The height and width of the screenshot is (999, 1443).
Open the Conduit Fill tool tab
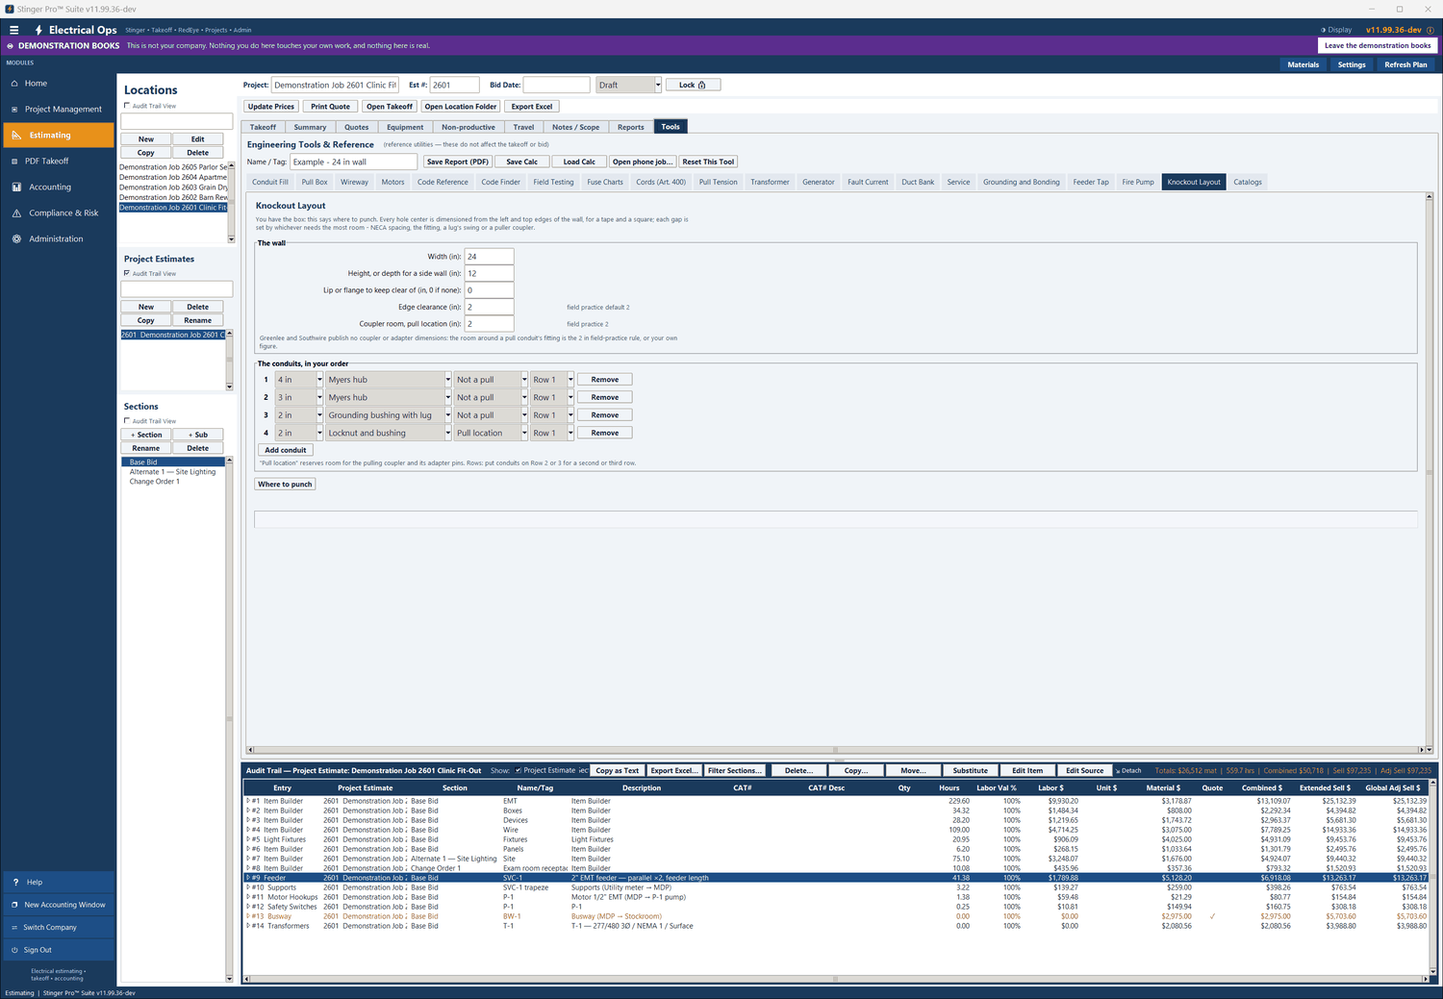(270, 182)
